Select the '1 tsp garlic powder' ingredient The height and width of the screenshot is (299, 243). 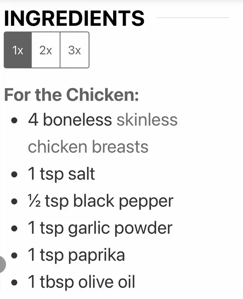click(100, 228)
